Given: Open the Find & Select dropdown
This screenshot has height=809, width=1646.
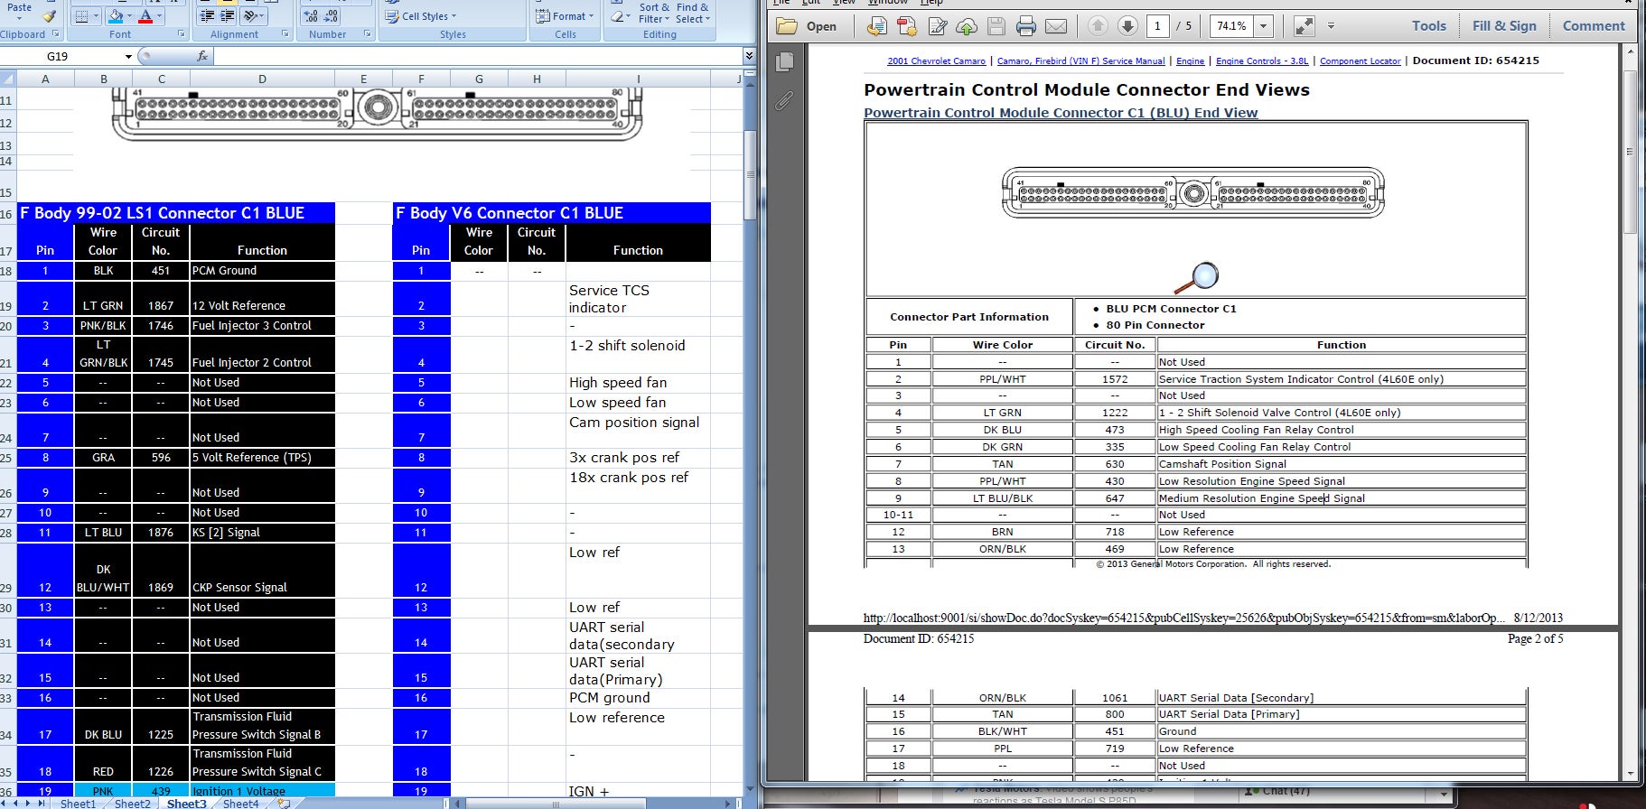Looking at the screenshot, I should click(x=693, y=13).
